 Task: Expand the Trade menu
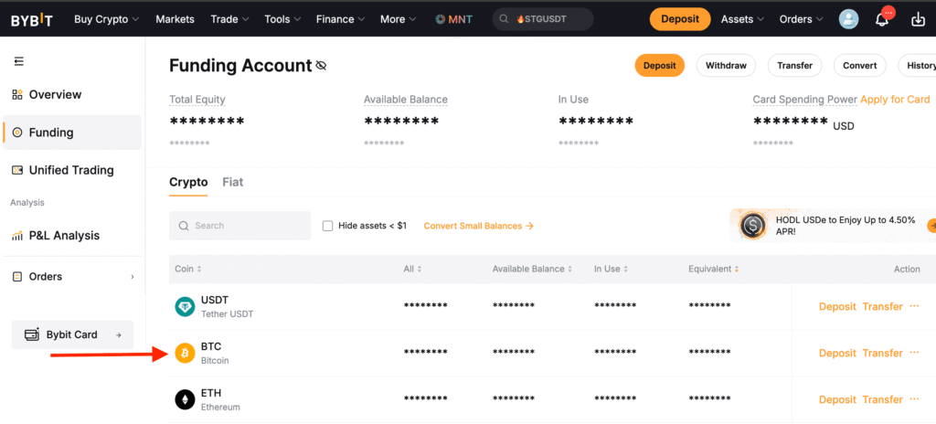pyautogui.click(x=229, y=19)
